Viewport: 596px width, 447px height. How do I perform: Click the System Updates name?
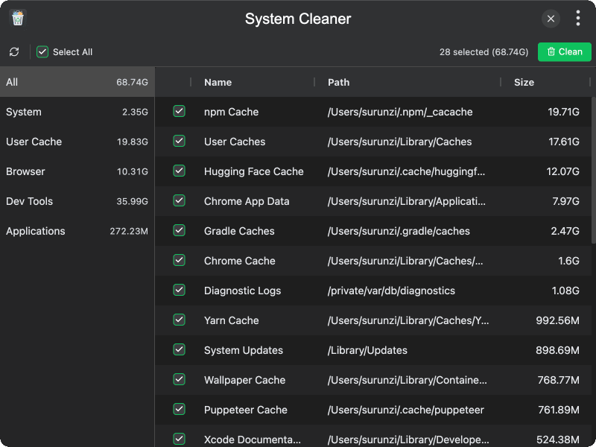click(x=244, y=350)
